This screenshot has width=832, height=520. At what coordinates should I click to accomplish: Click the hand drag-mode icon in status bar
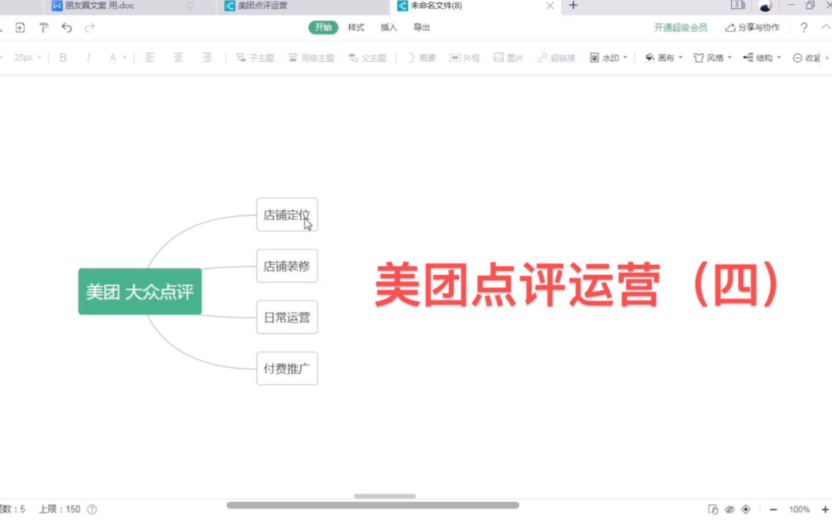click(x=713, y=509)
